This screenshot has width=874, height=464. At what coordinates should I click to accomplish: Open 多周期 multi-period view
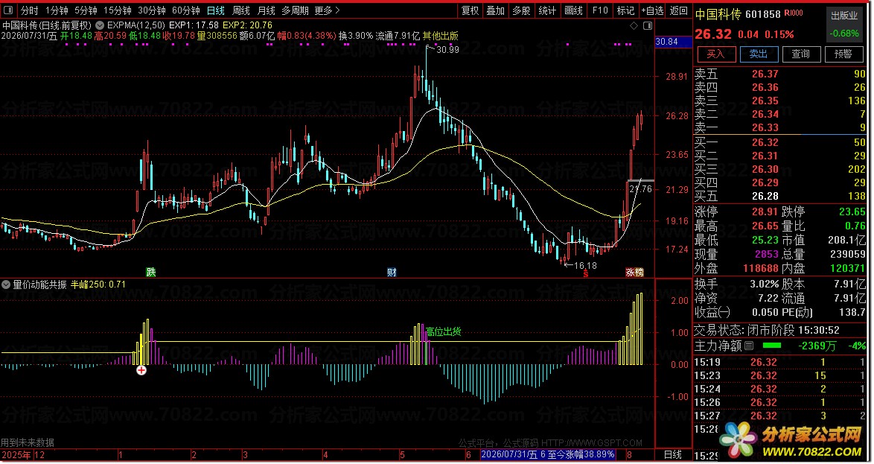[x=295, y=10]
